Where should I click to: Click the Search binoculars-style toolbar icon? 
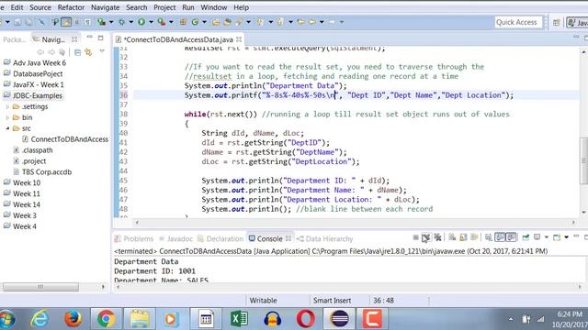tap(239, 22)
